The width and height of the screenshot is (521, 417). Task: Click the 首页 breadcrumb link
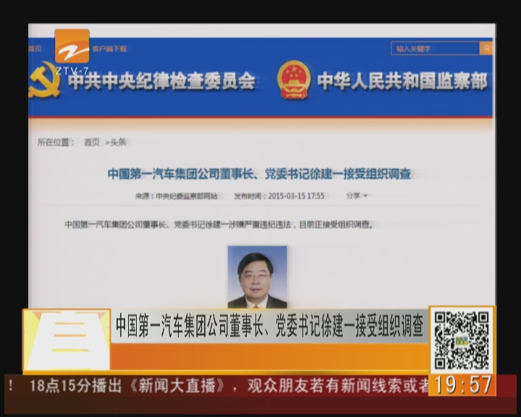[92, 143]
